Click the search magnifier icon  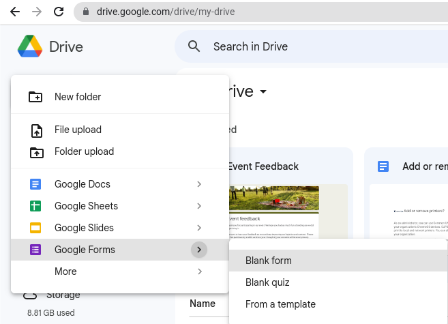point(194,46)
